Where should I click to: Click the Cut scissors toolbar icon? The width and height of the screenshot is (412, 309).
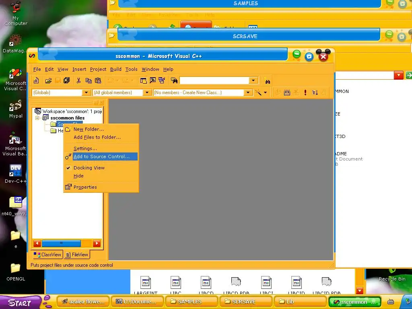point(78,80)
